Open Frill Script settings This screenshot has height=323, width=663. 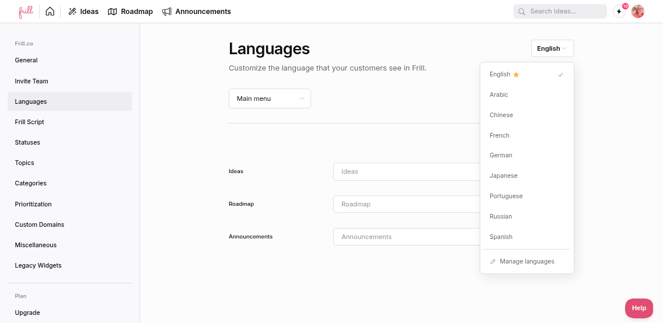tap(70, 122)
